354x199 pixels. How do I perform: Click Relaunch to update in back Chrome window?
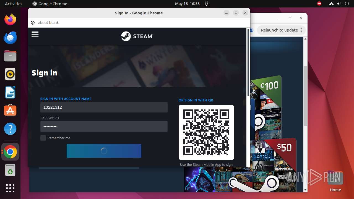tap(279, 30)
